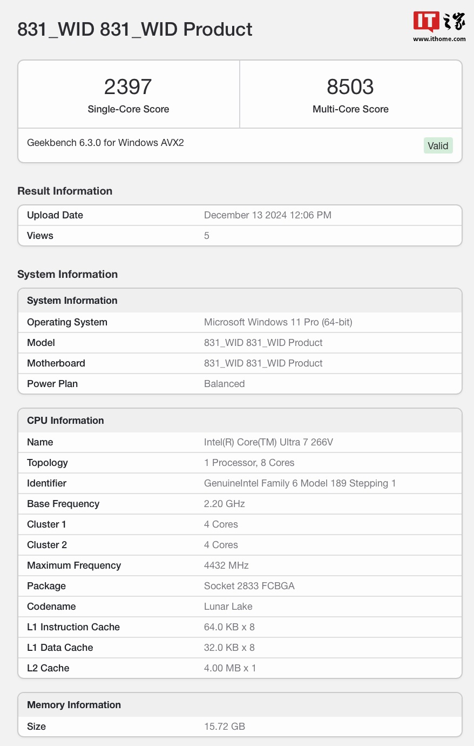Click the CPU Name row label

[40, 442]
